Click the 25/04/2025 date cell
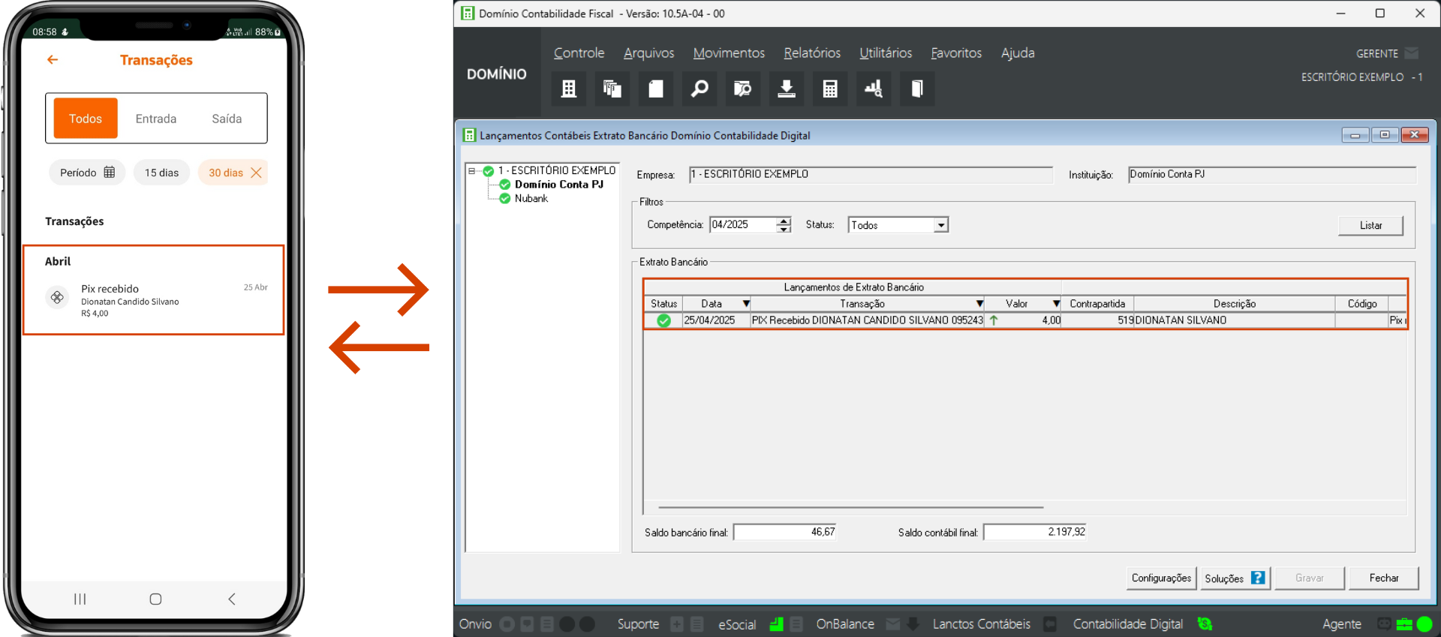This screenshot has height=637, width=1441. click(715, 320)
